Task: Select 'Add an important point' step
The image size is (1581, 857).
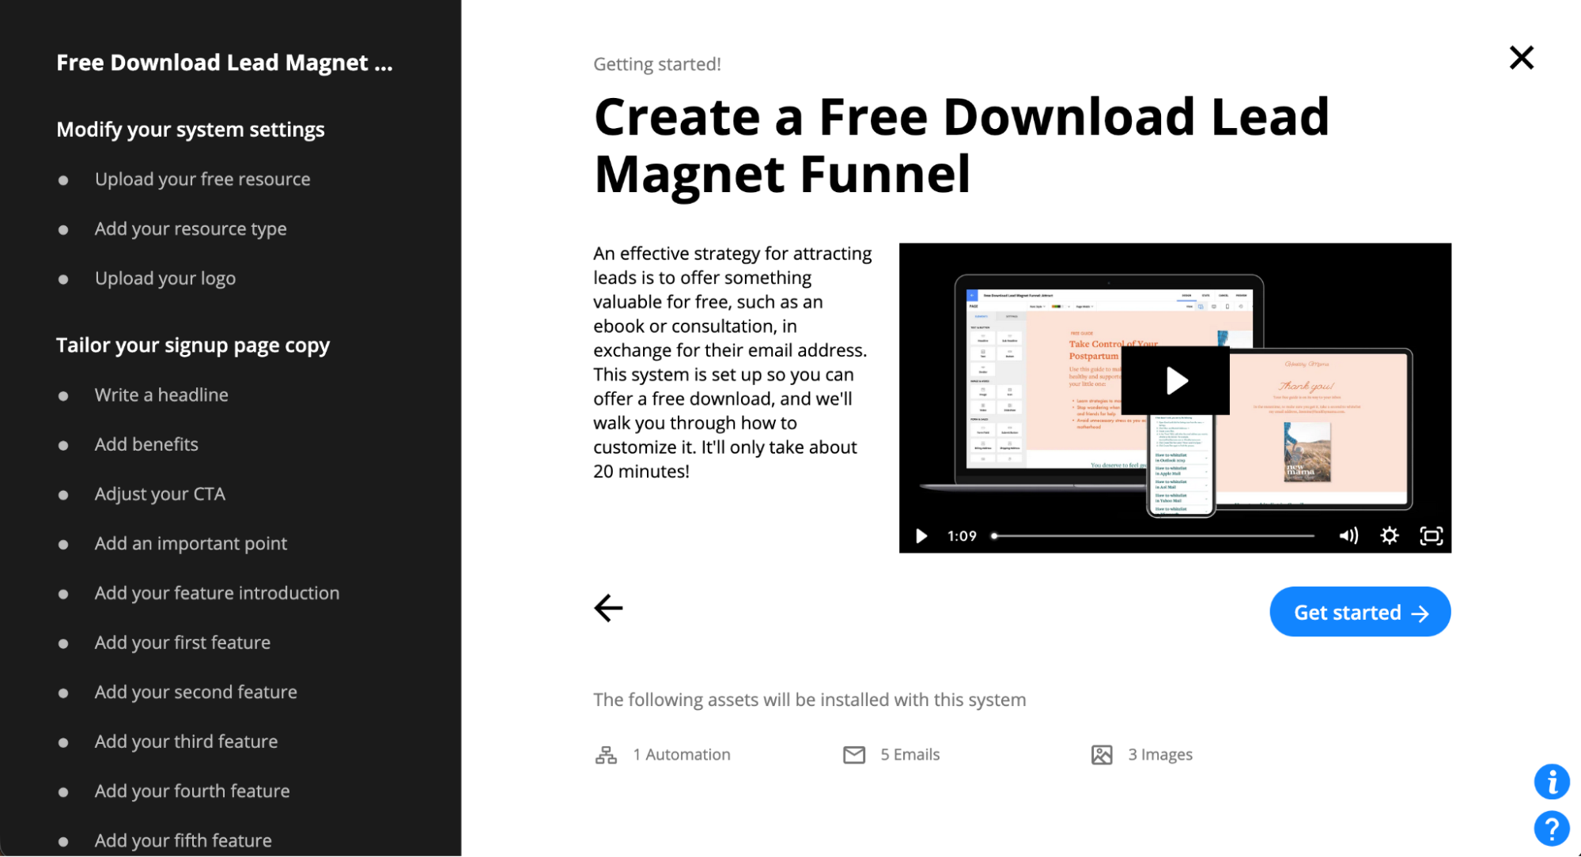Action: coord(191,544)
